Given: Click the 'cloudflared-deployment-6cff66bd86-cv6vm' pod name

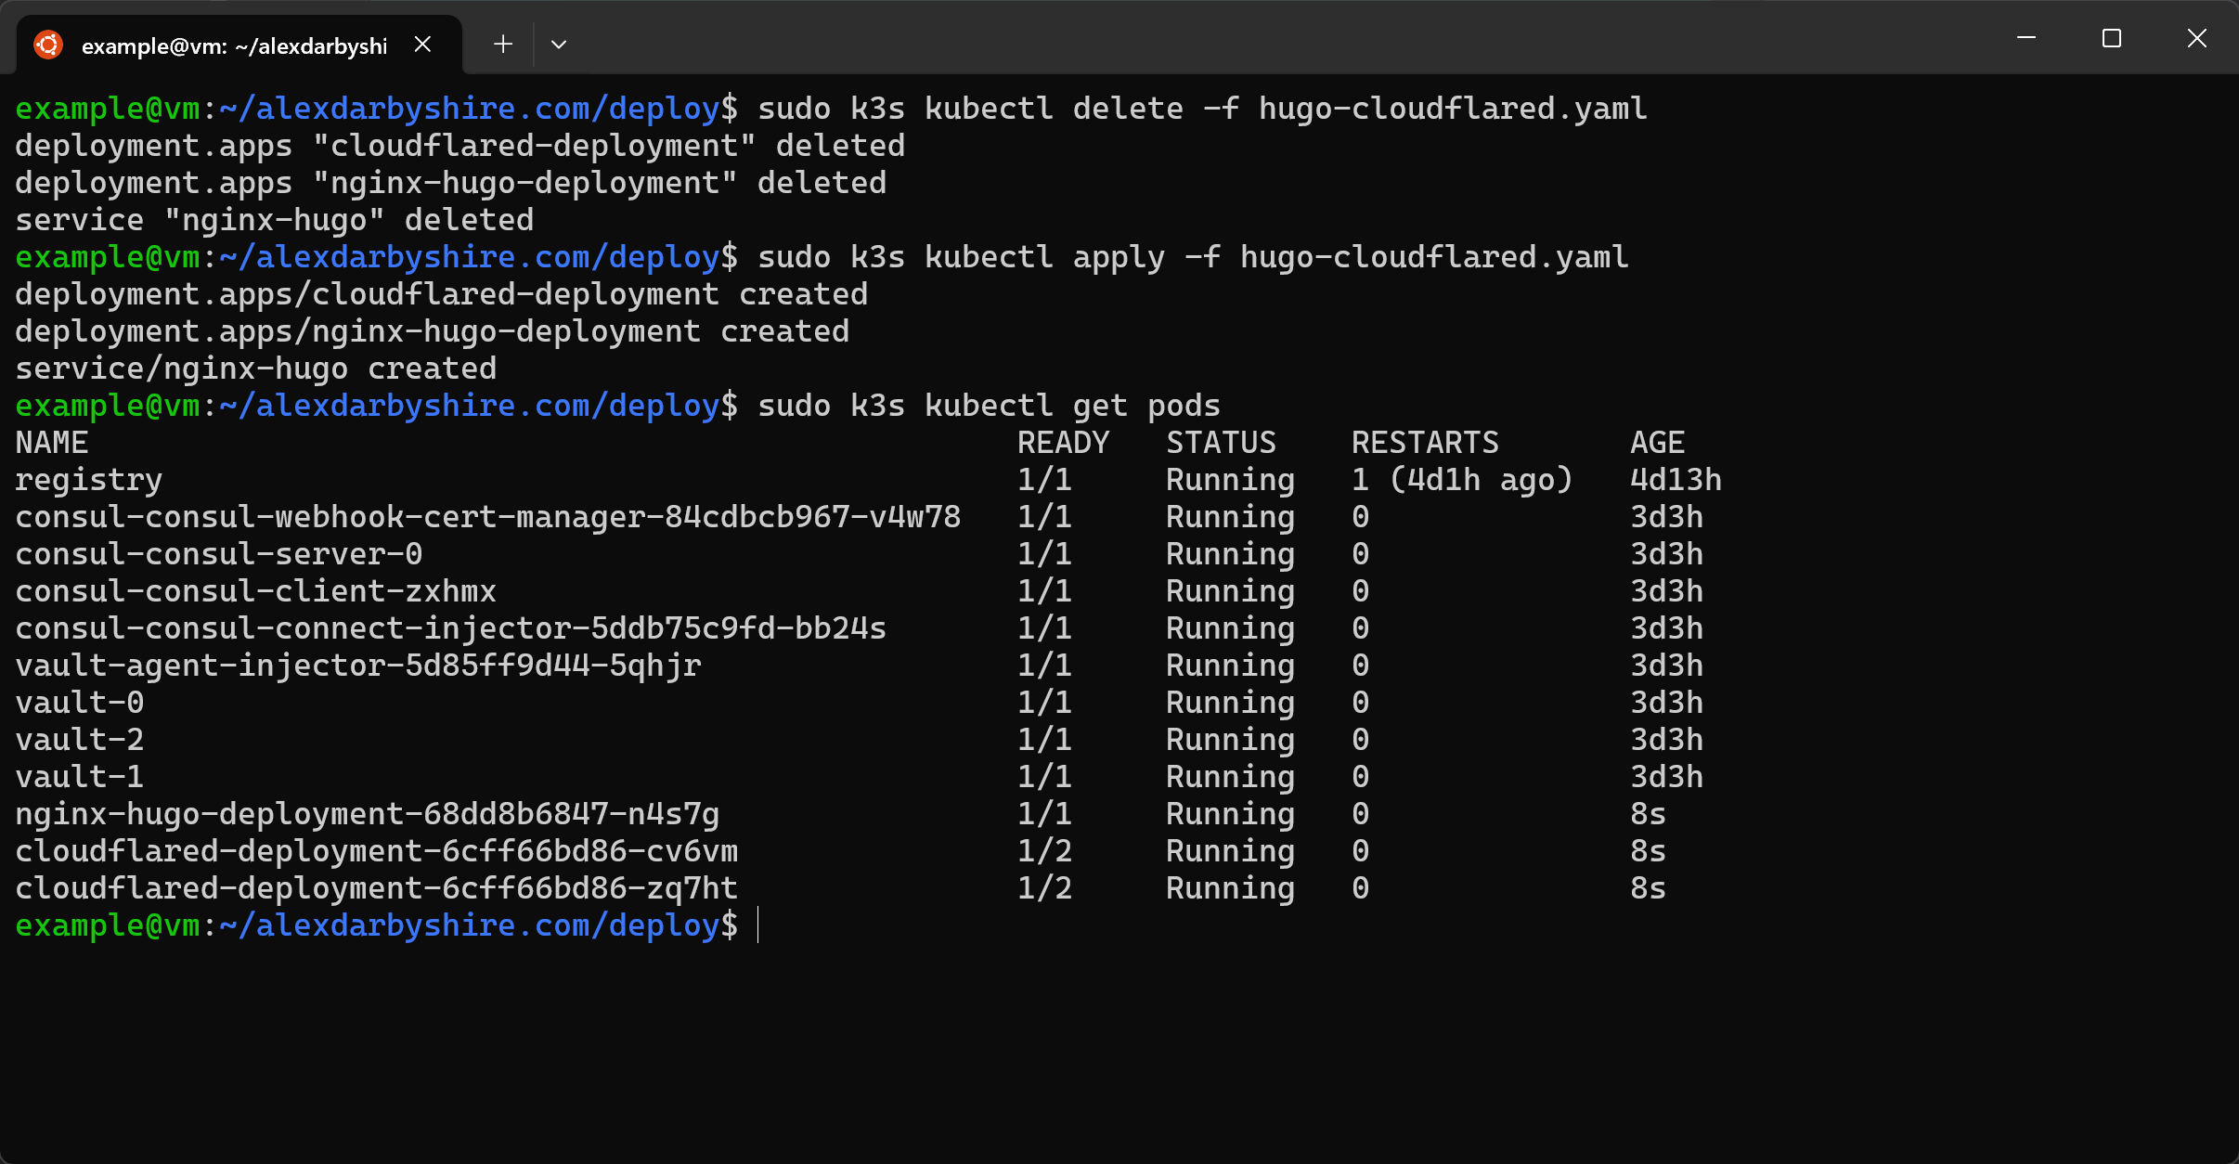Looking at the screenshot, I should tap(377, 851).
